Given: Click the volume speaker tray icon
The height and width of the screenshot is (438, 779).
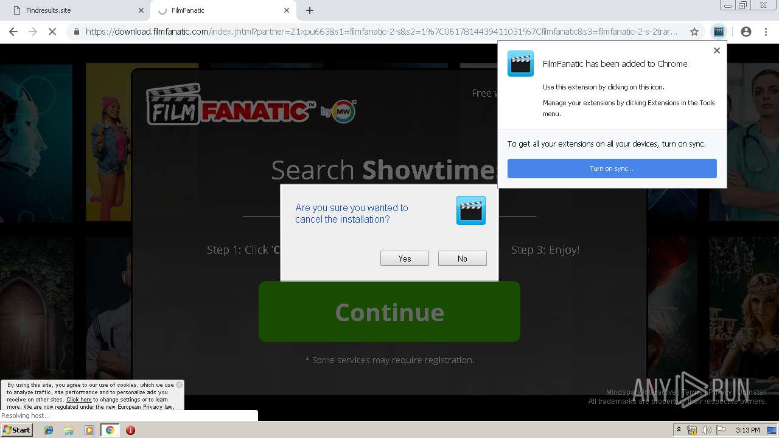Looking at the screenshot, I should point(707,430).
